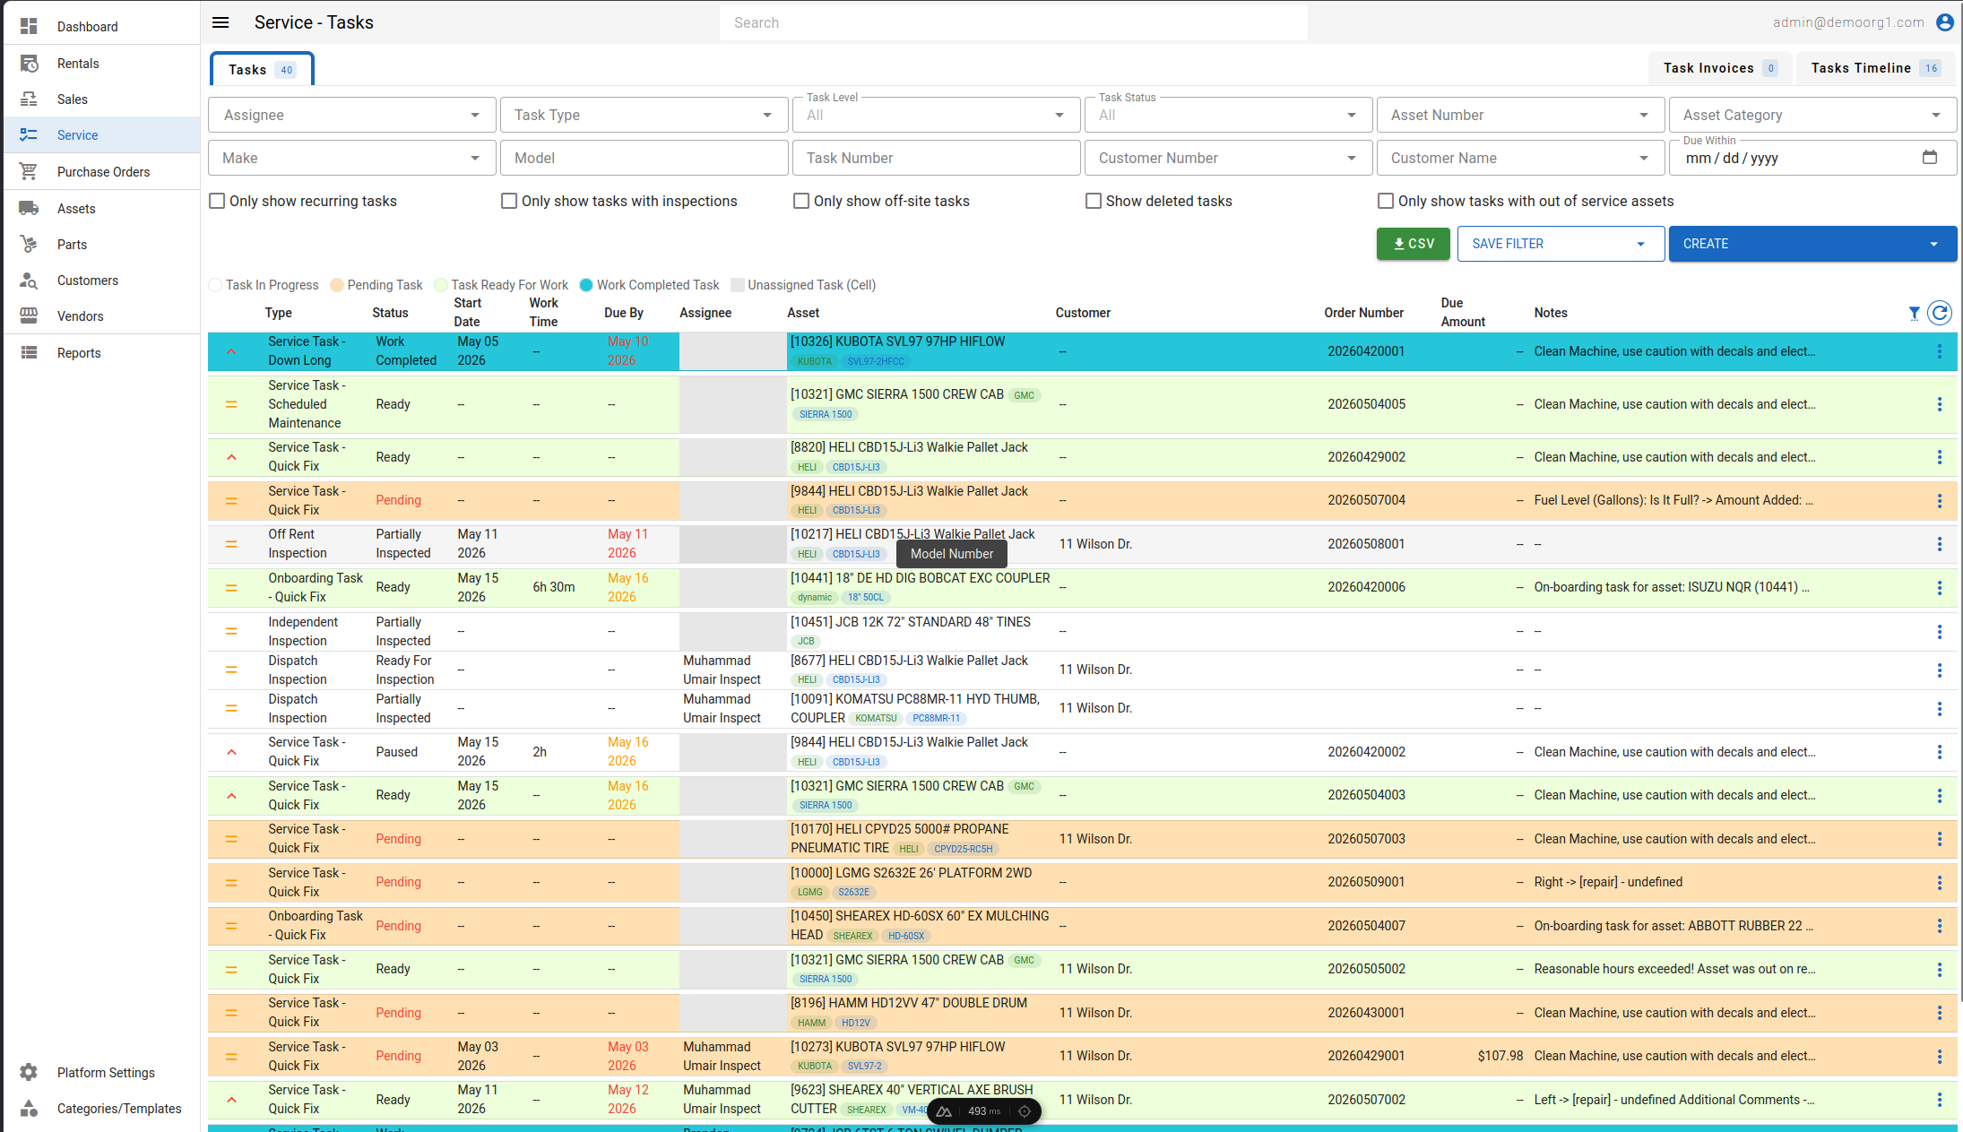The height and width of the screenshot is (1132, 1963).
Task: Click the Pending Task legend swatch
Action: click(x=337, y=285)
